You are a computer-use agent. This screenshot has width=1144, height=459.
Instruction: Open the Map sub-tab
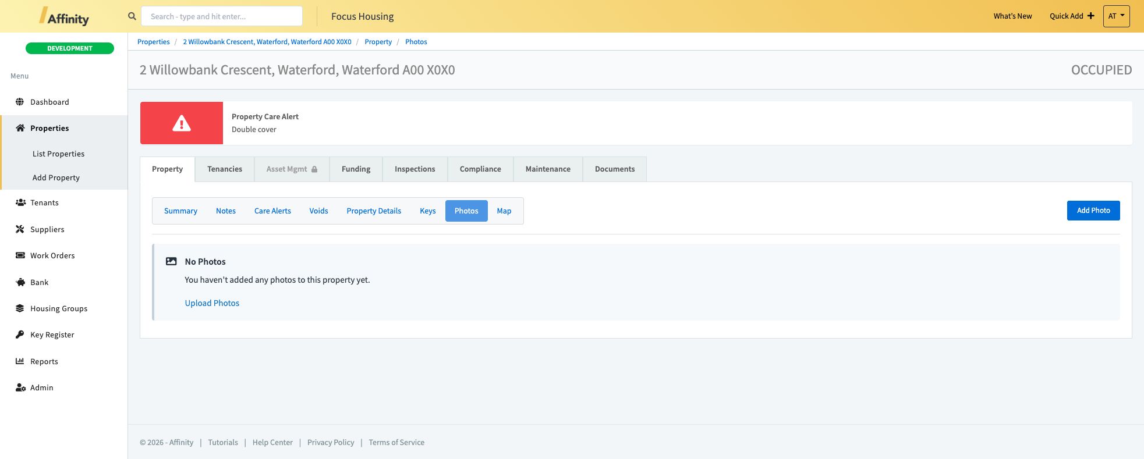504,211
